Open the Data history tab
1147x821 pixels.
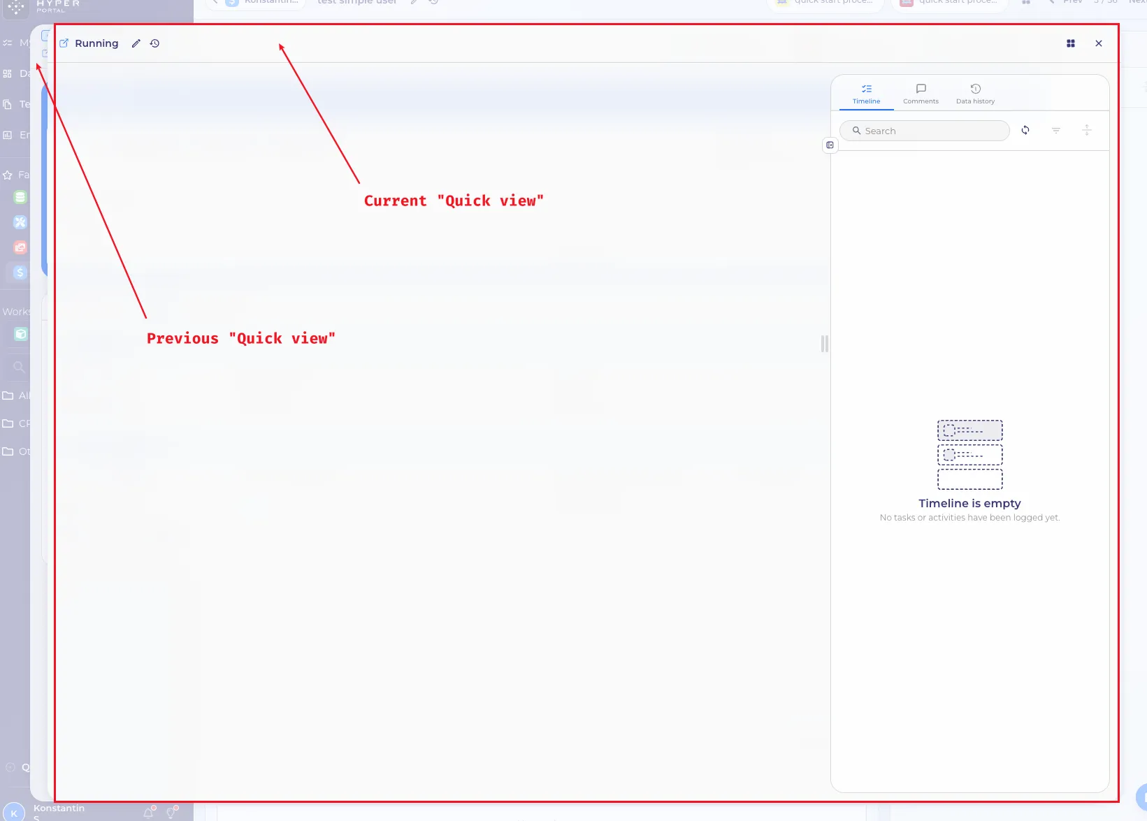975,94
